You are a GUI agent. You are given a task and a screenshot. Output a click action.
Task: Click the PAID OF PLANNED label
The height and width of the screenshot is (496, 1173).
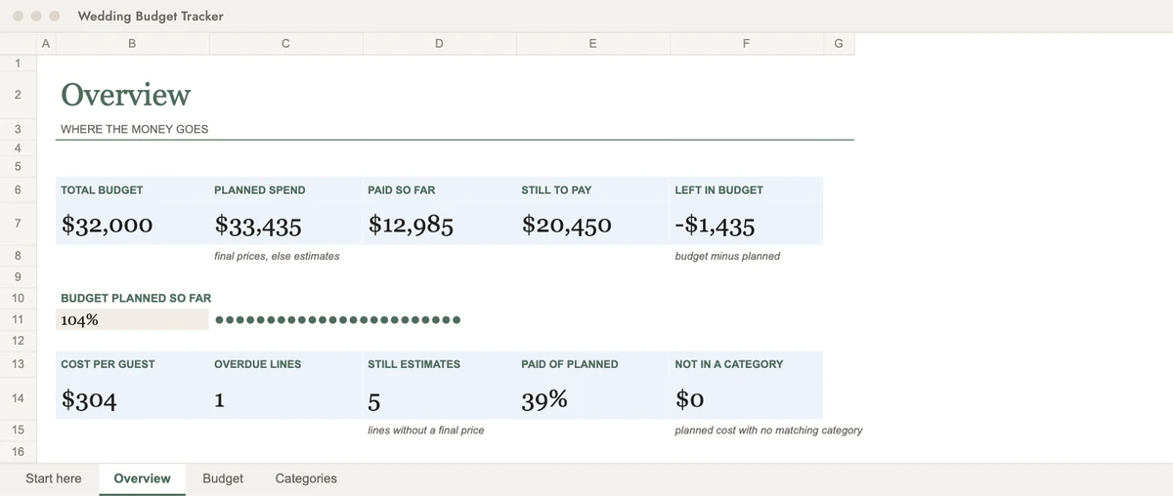[x=570, y=363]
